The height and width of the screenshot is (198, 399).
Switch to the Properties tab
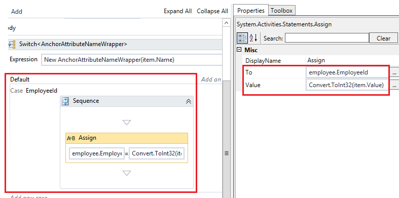pyautogui.click(x=251, y=11)
